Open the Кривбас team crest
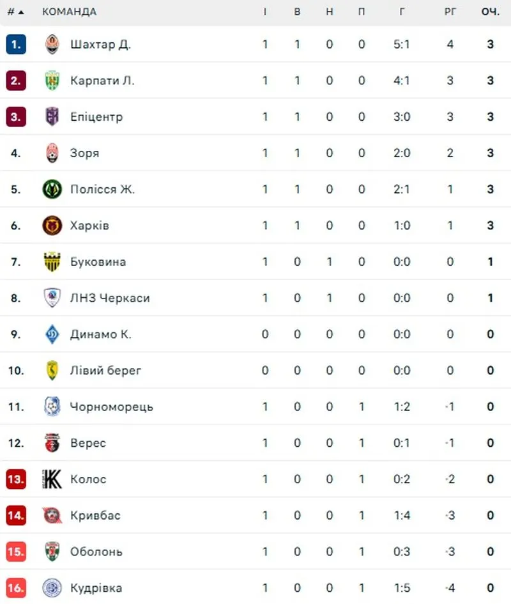511x604 pixels. 52,515
